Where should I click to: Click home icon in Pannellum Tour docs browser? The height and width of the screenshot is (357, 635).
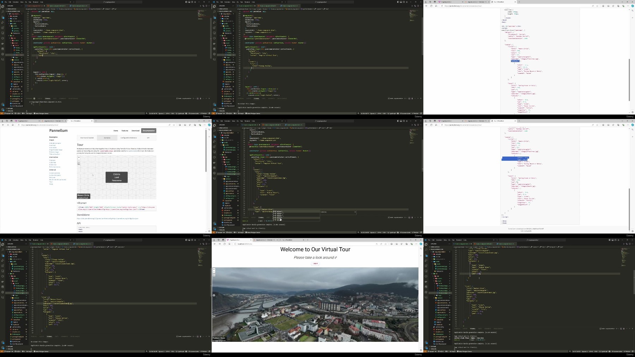tap(13, 125)
